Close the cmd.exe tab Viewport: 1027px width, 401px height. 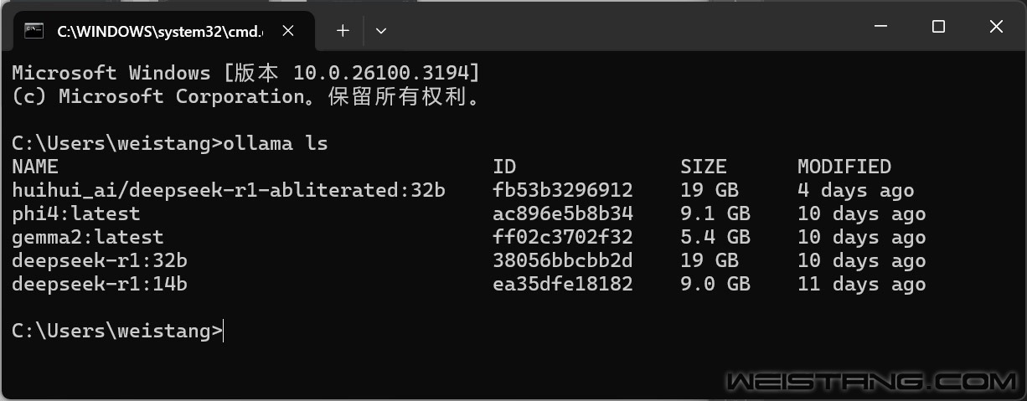287,31
